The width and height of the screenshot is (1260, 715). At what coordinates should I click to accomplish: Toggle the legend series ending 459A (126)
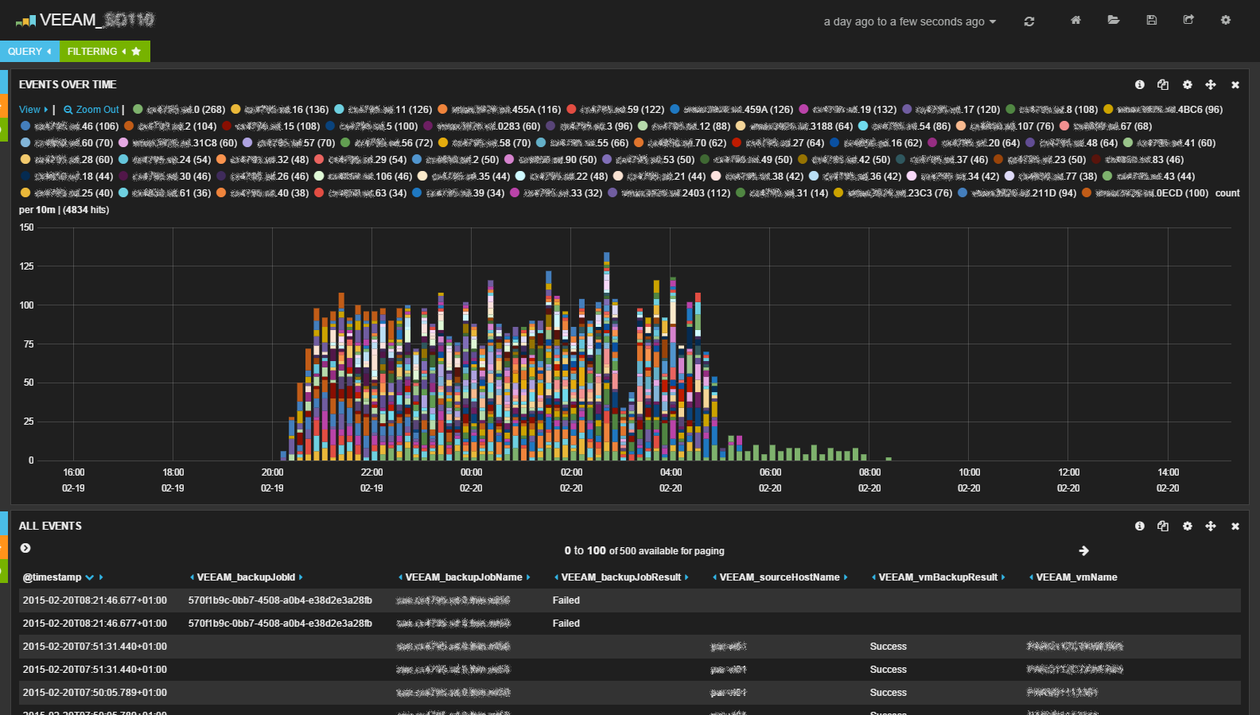tap(731, 110)
